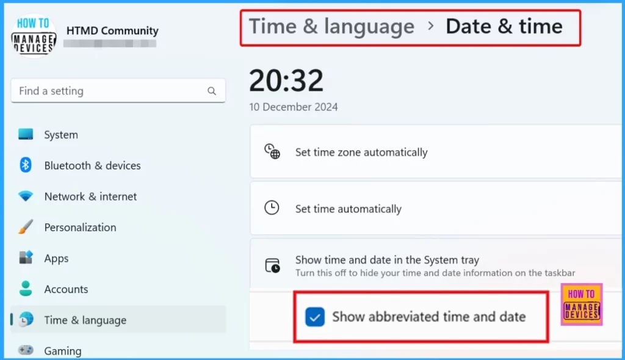The image size is (625, 360).
Task: Click the Gaming controller icon
Action: pos(26,350)
